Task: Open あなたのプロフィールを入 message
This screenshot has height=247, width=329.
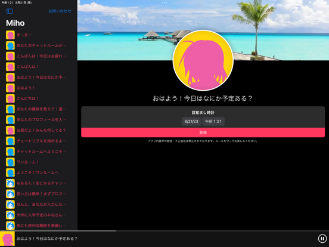Action: [x=39, y=120]
